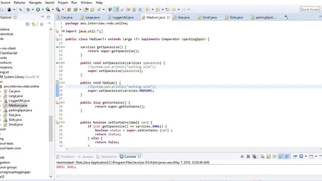Open the Window menu

coord(86,3)
